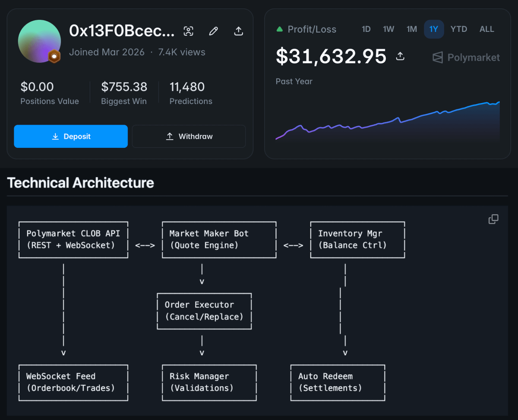Click the blue Deposit button
Viewport: 518px width, 420px height.
pyautogui.click(x=71, y=137)
